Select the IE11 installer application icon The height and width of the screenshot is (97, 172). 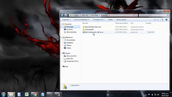[84, 32]
